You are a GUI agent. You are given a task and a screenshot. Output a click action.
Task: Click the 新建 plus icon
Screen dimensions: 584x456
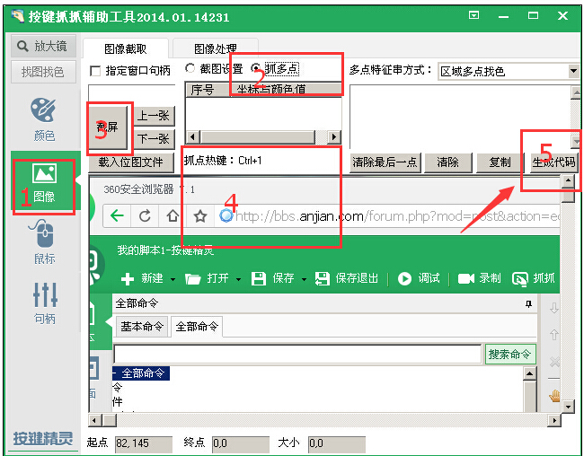pos(128,279)
